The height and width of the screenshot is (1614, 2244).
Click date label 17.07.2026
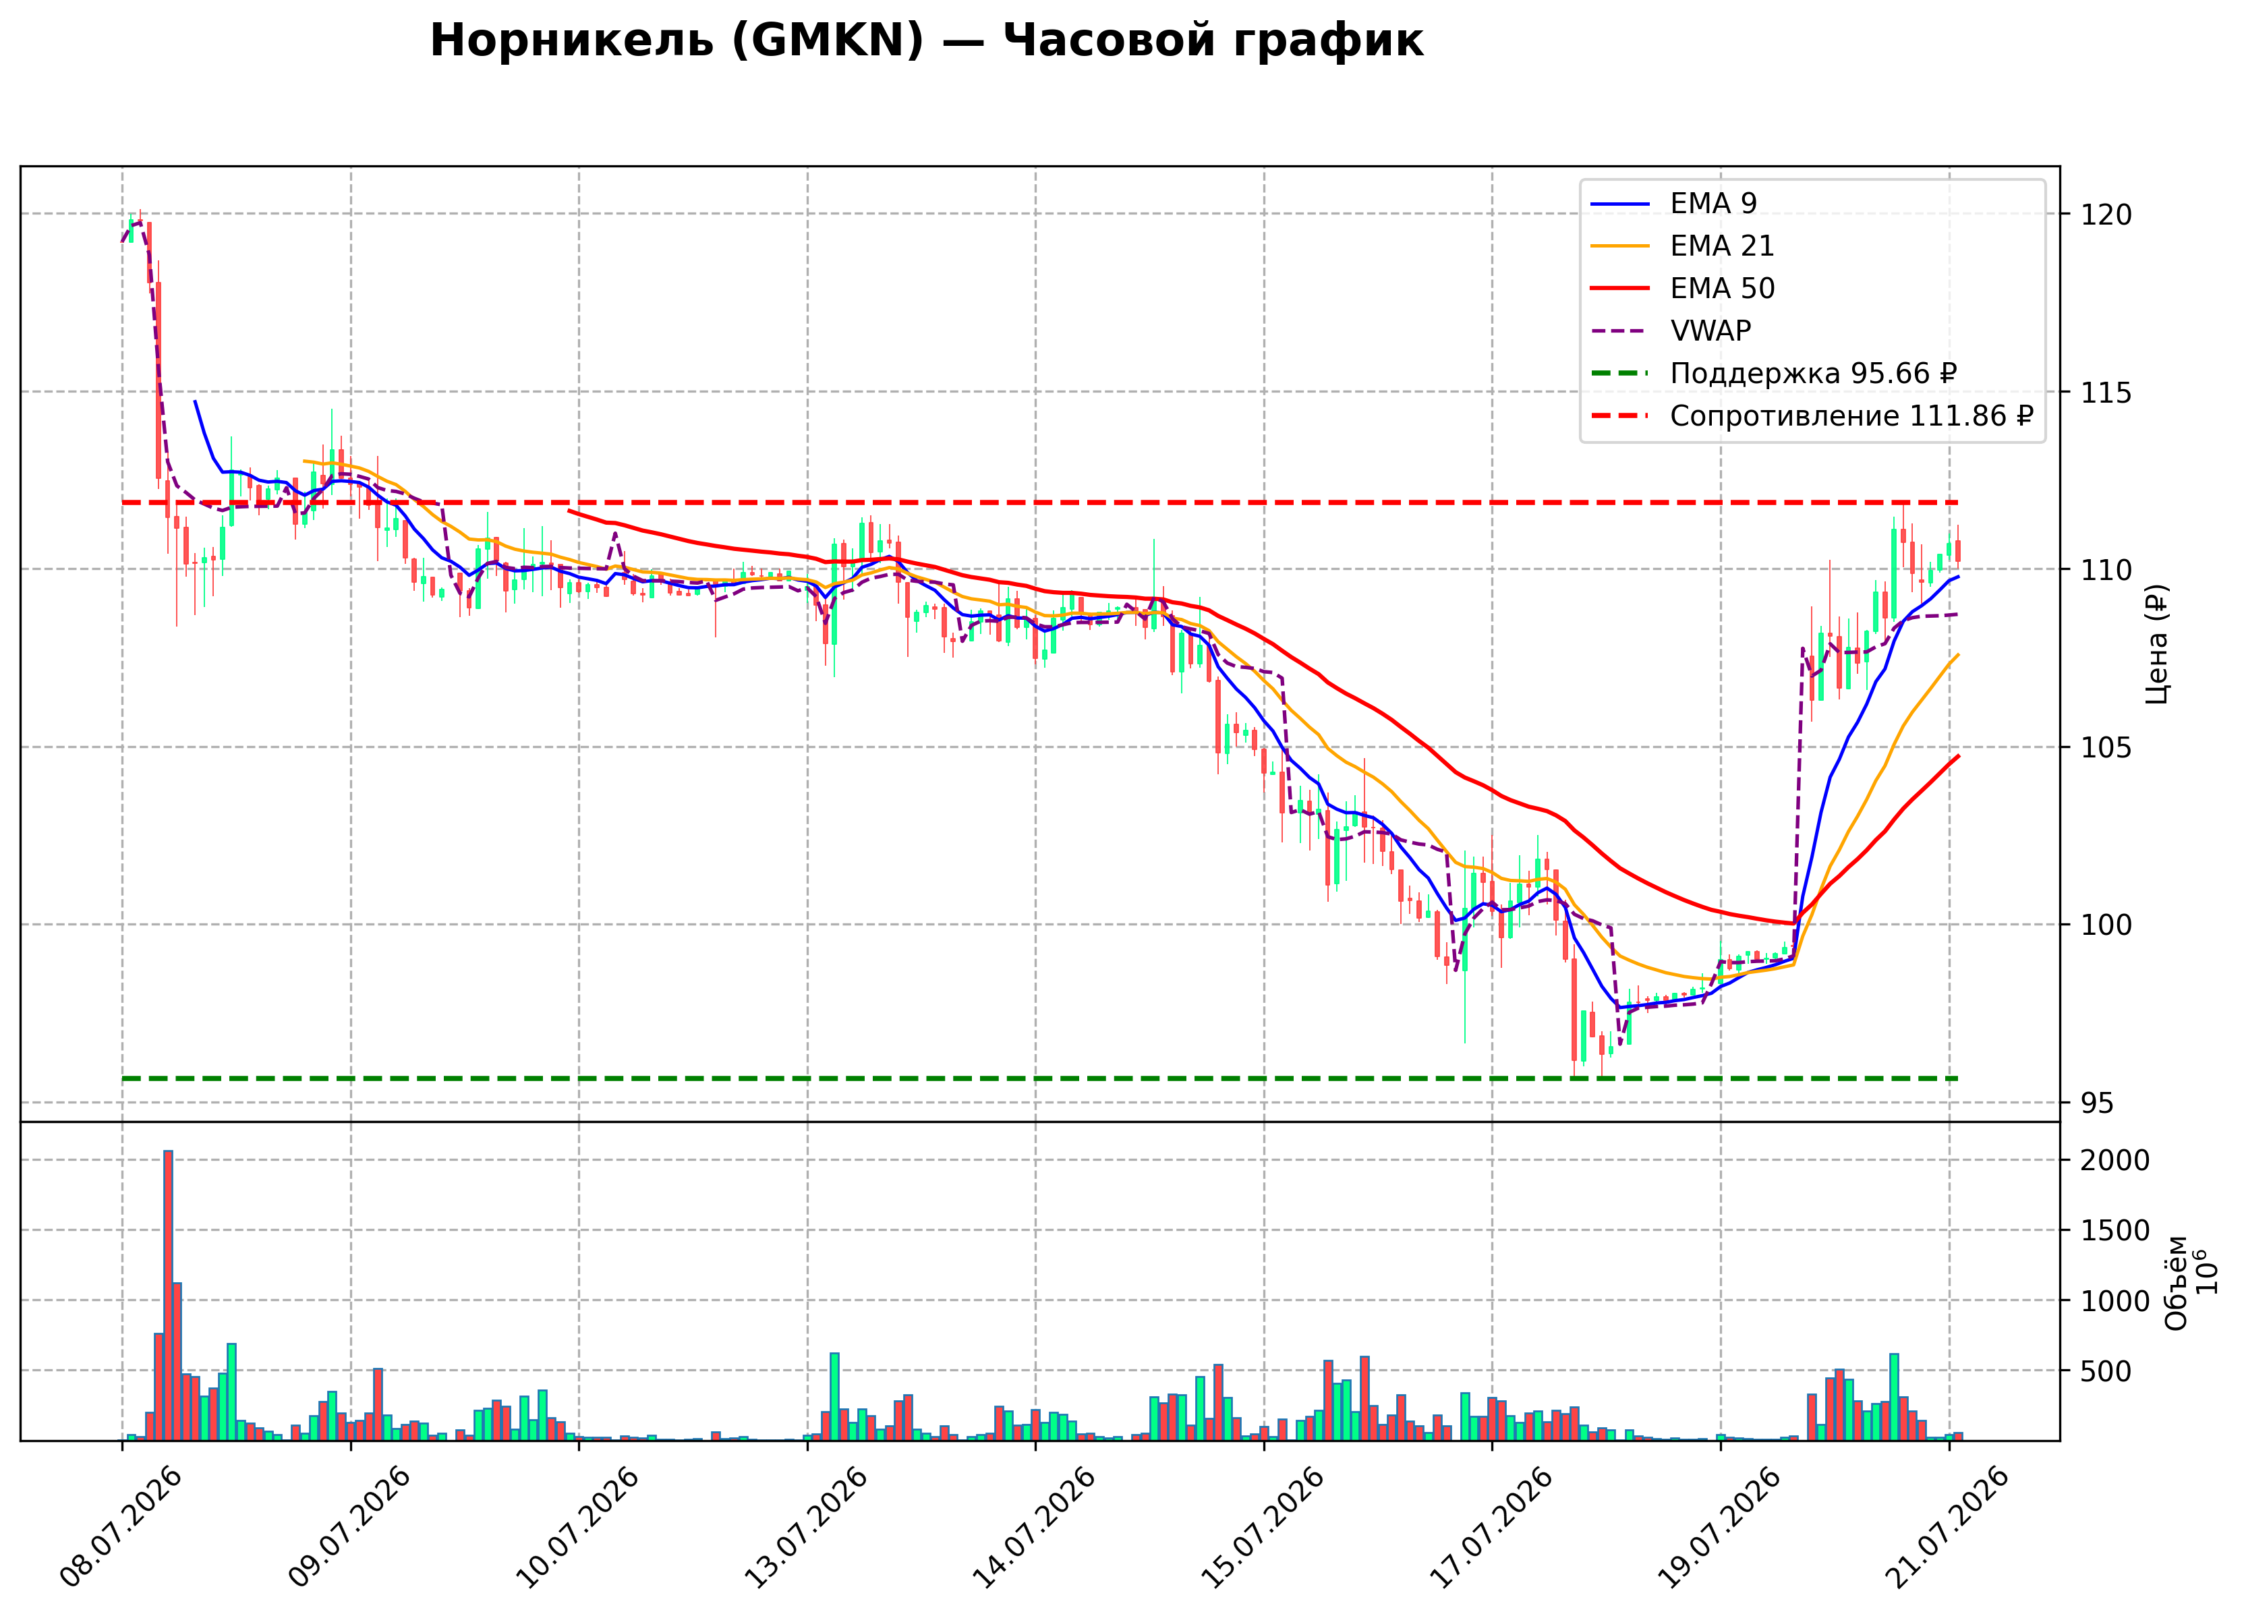click(x=1491, y=1528)
